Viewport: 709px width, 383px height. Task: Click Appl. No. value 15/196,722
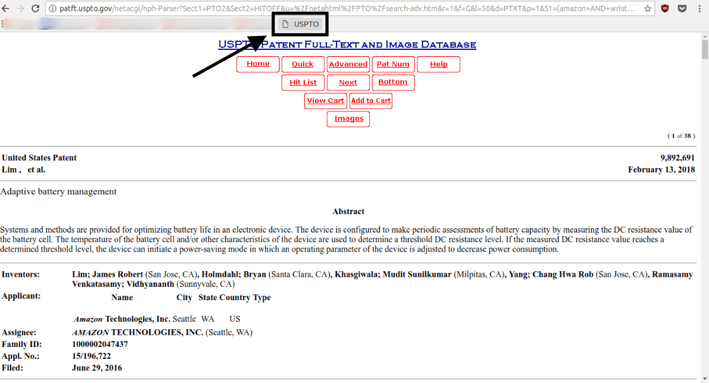(91, 356)
